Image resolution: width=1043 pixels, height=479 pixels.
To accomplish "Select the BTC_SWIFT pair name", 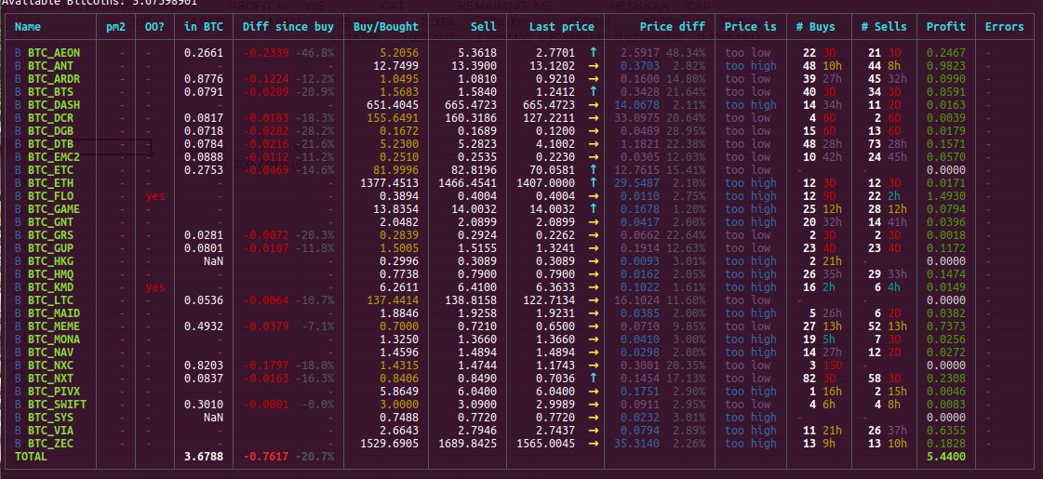I will (x=57, y=405).
